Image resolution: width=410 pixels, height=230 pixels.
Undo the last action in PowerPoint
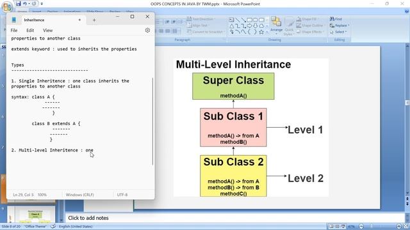[x=25, y=4]
